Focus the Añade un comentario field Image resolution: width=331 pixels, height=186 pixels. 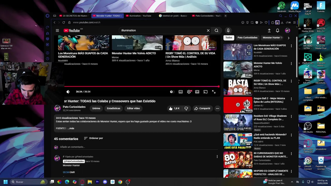139,147
